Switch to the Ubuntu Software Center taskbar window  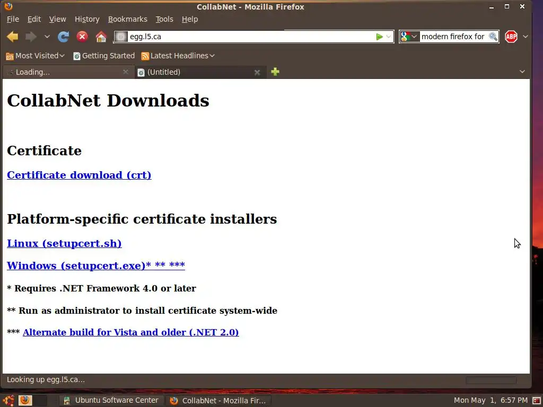(110, 401)
